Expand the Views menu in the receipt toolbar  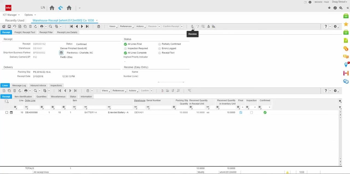click(113, 26)
